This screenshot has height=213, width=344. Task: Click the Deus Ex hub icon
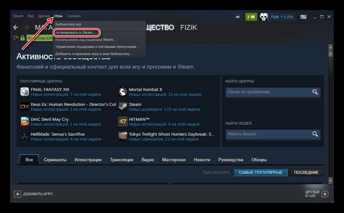pos(25,106)
